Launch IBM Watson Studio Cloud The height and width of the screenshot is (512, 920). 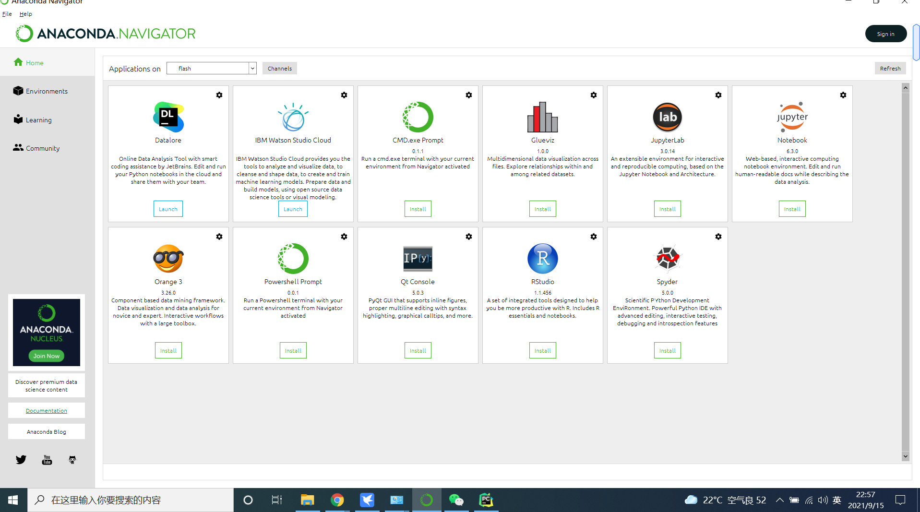click(x=293, y=209)
